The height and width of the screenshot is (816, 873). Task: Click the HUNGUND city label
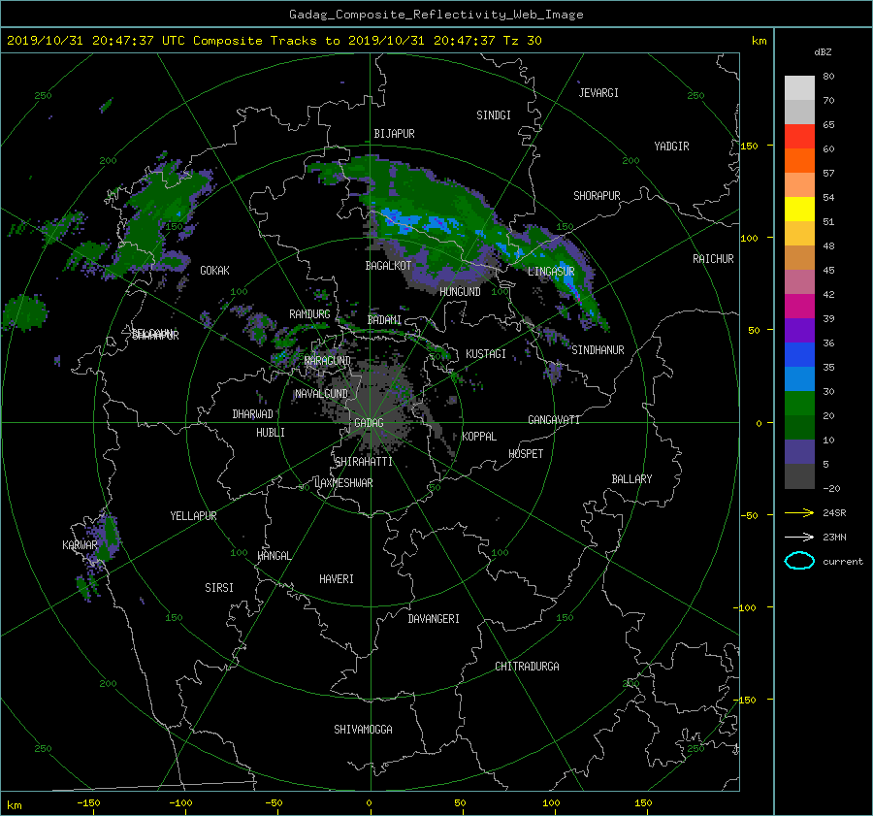click(460, 292)
